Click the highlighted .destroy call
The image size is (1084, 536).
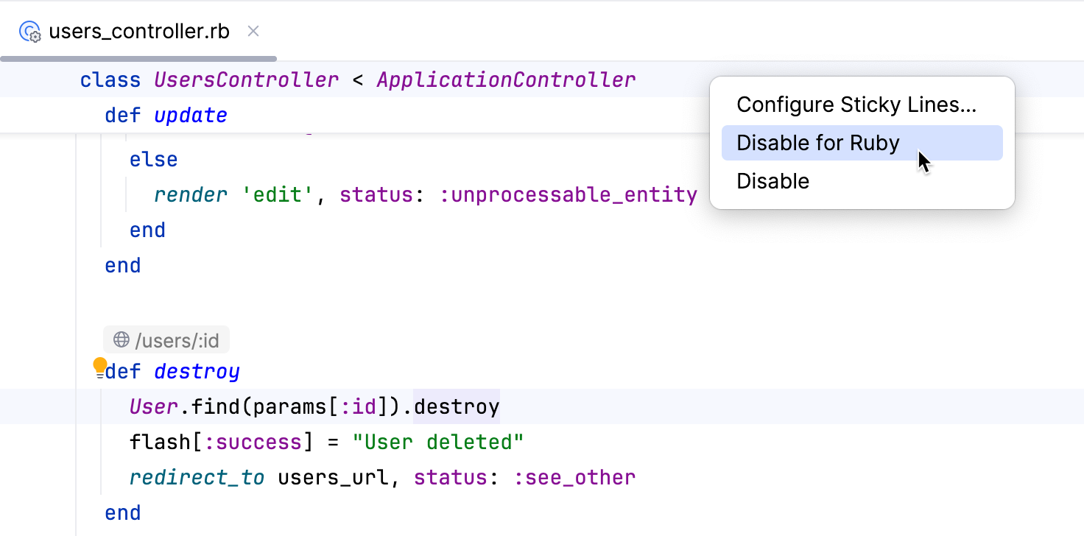tap(457, 407)
